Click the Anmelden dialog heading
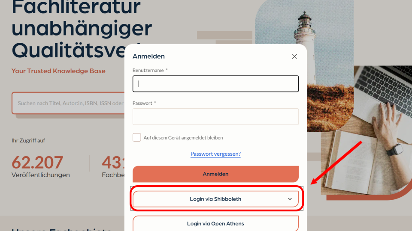Image resolution: width=412 pixels, height=231 pixels. (148, 56)
